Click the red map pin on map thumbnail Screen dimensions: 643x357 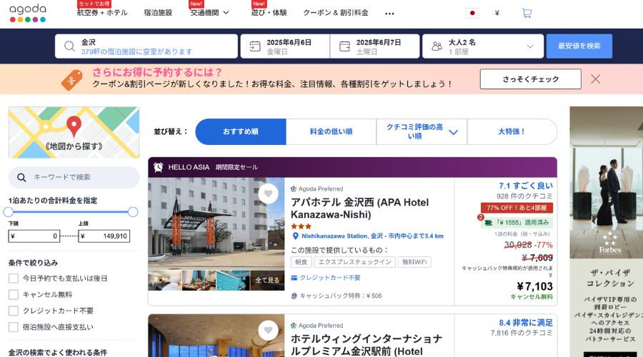pyautogui.click(x=74, y=126)
